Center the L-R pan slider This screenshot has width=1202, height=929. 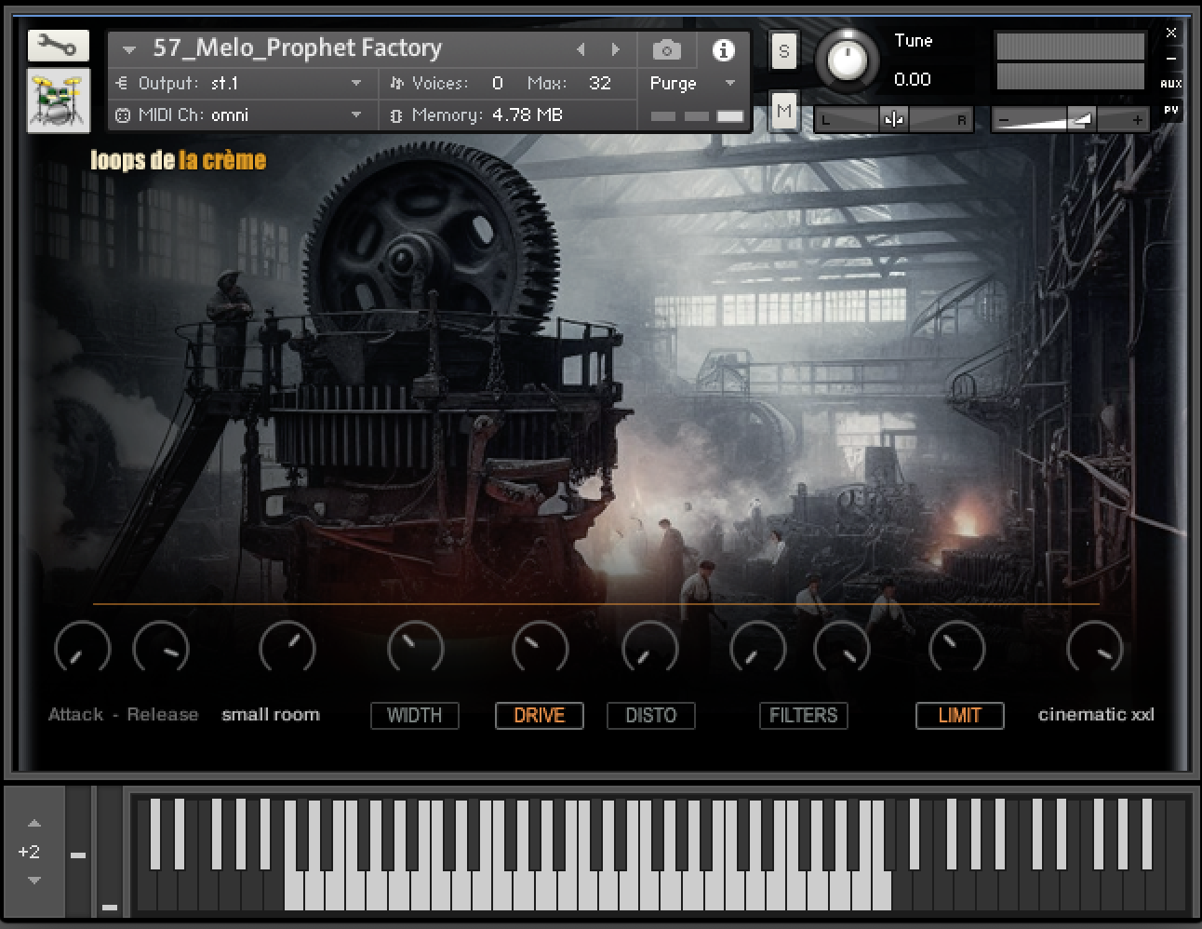[x=893, y=119]
